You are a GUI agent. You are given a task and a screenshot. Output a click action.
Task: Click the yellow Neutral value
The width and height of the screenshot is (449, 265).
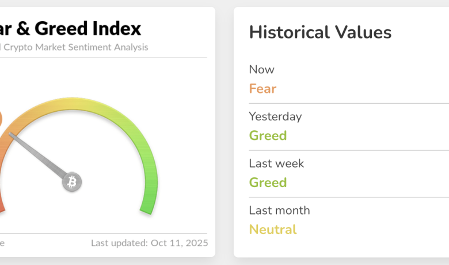(x=273, y=230)
